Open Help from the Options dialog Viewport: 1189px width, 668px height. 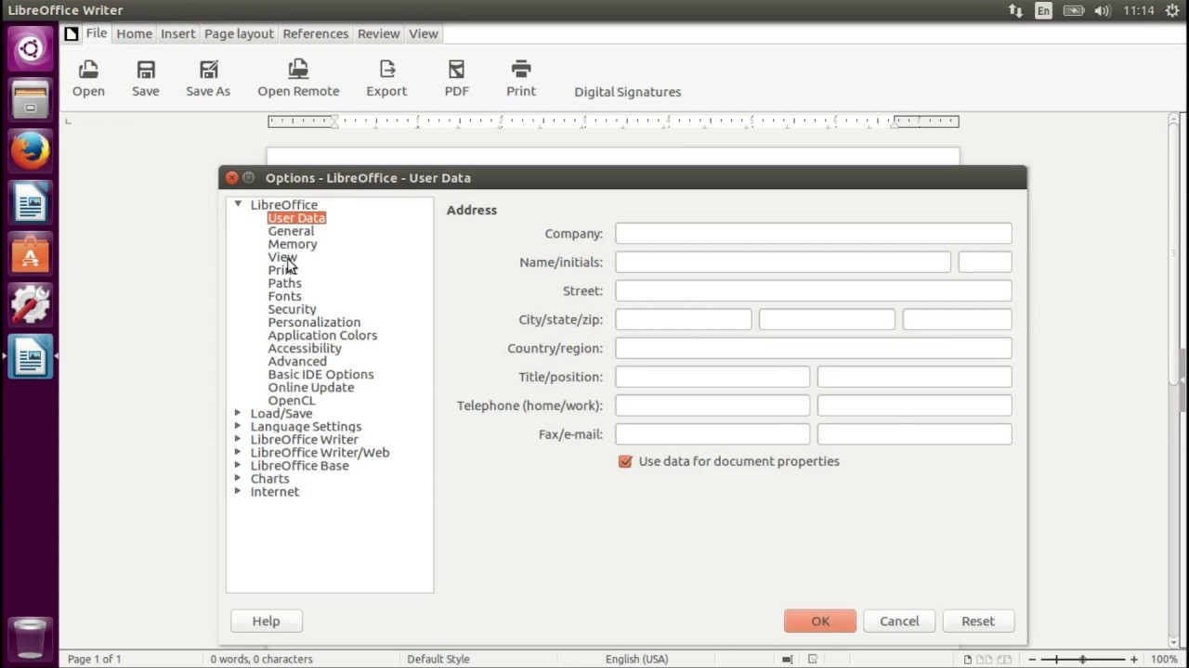click(x=266, y=621)
